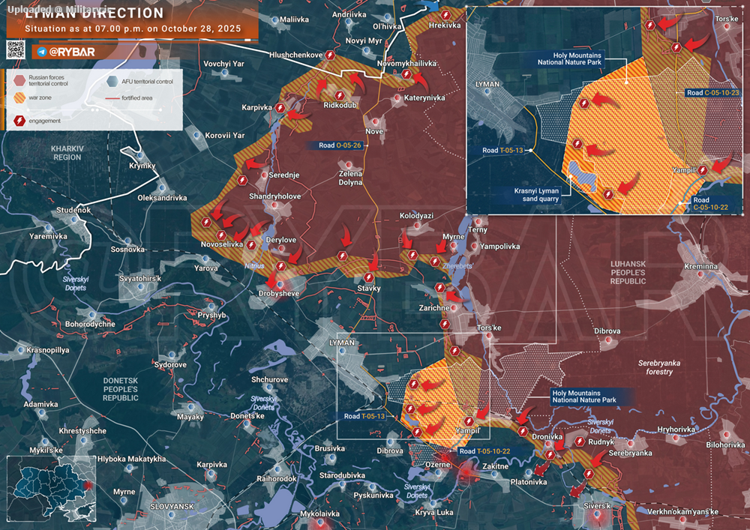Click the Kreminna settlement marker
The height and width of the screenshot is (530, 750).
tap(702, 275)
